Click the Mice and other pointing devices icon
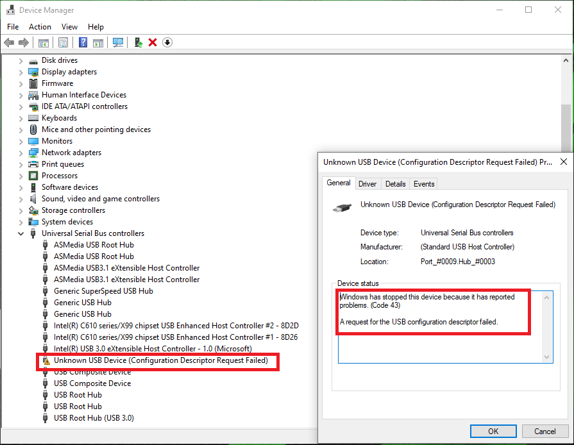This screenshot has width=574, height=445. (33, 130)
